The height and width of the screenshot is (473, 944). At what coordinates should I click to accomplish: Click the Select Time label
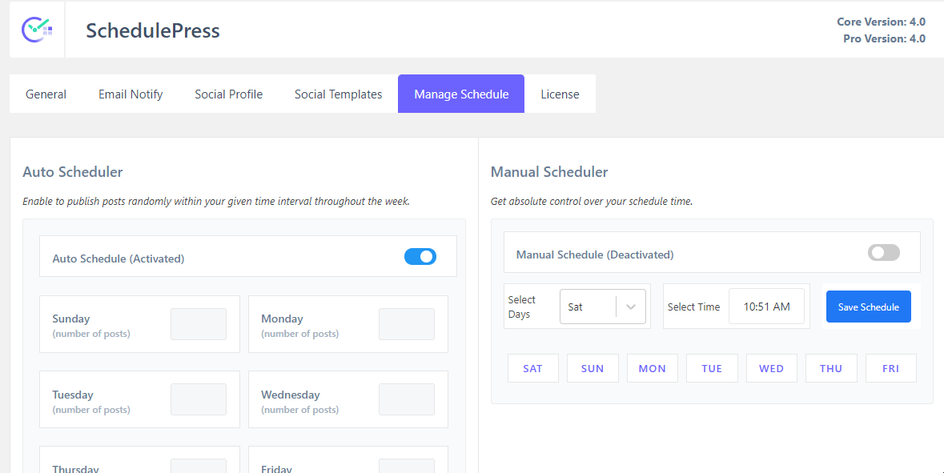693,307
